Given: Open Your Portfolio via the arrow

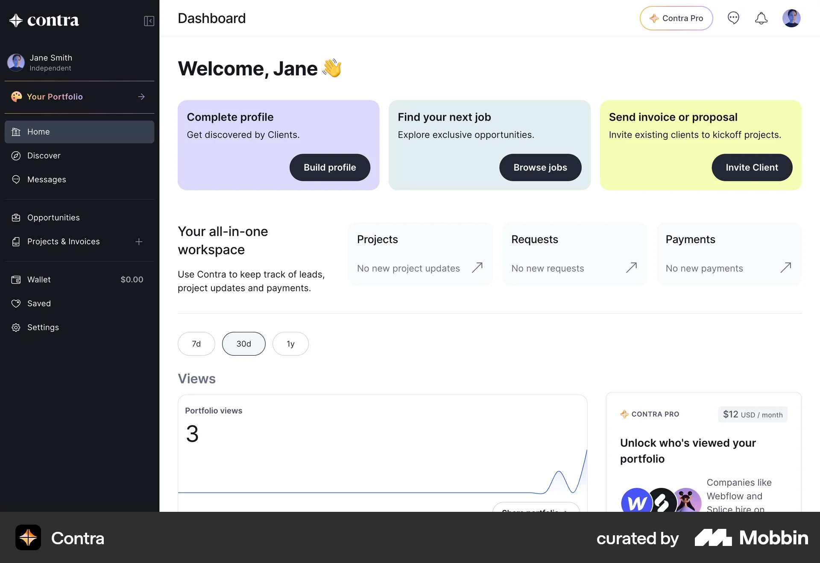Looking at the screenshot, I should pos(141,97).
